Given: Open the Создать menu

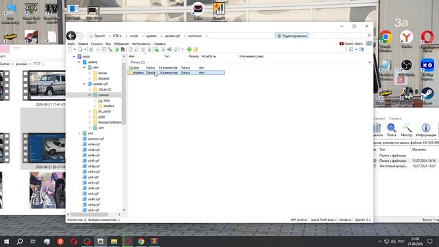Looking at the screenshot, I should pyautogui.click(x=97, y=44).
